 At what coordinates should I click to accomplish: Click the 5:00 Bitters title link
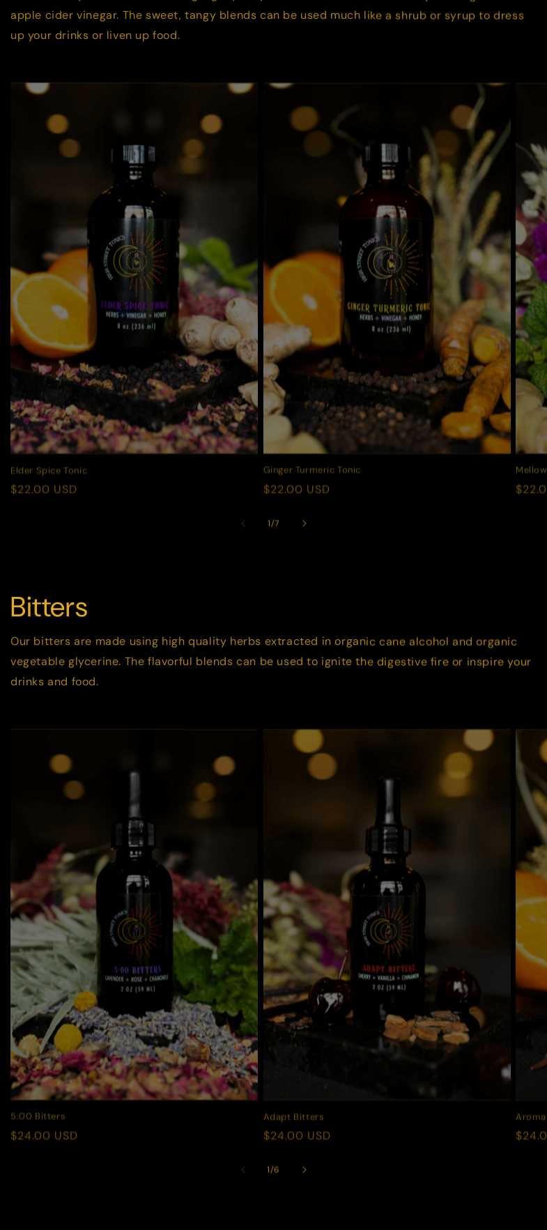(x=38, y=1116)
